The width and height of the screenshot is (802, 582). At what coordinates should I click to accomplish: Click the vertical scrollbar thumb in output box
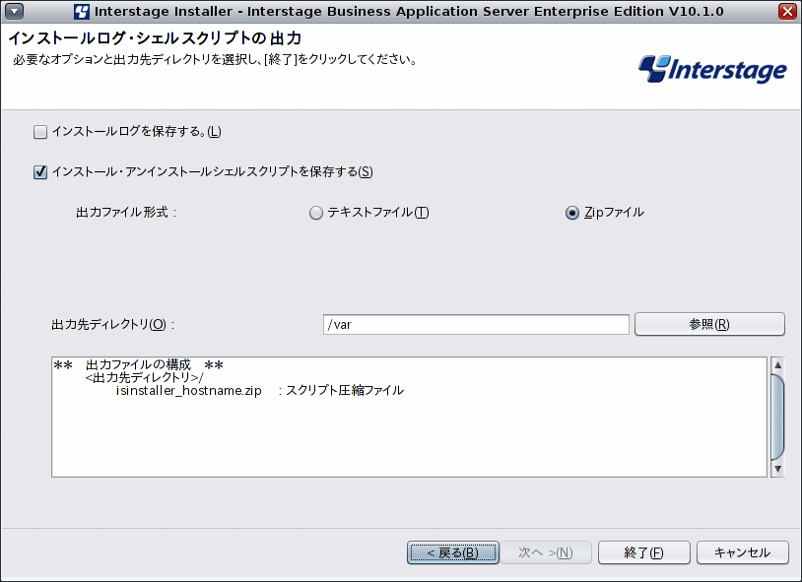(777, 417)
